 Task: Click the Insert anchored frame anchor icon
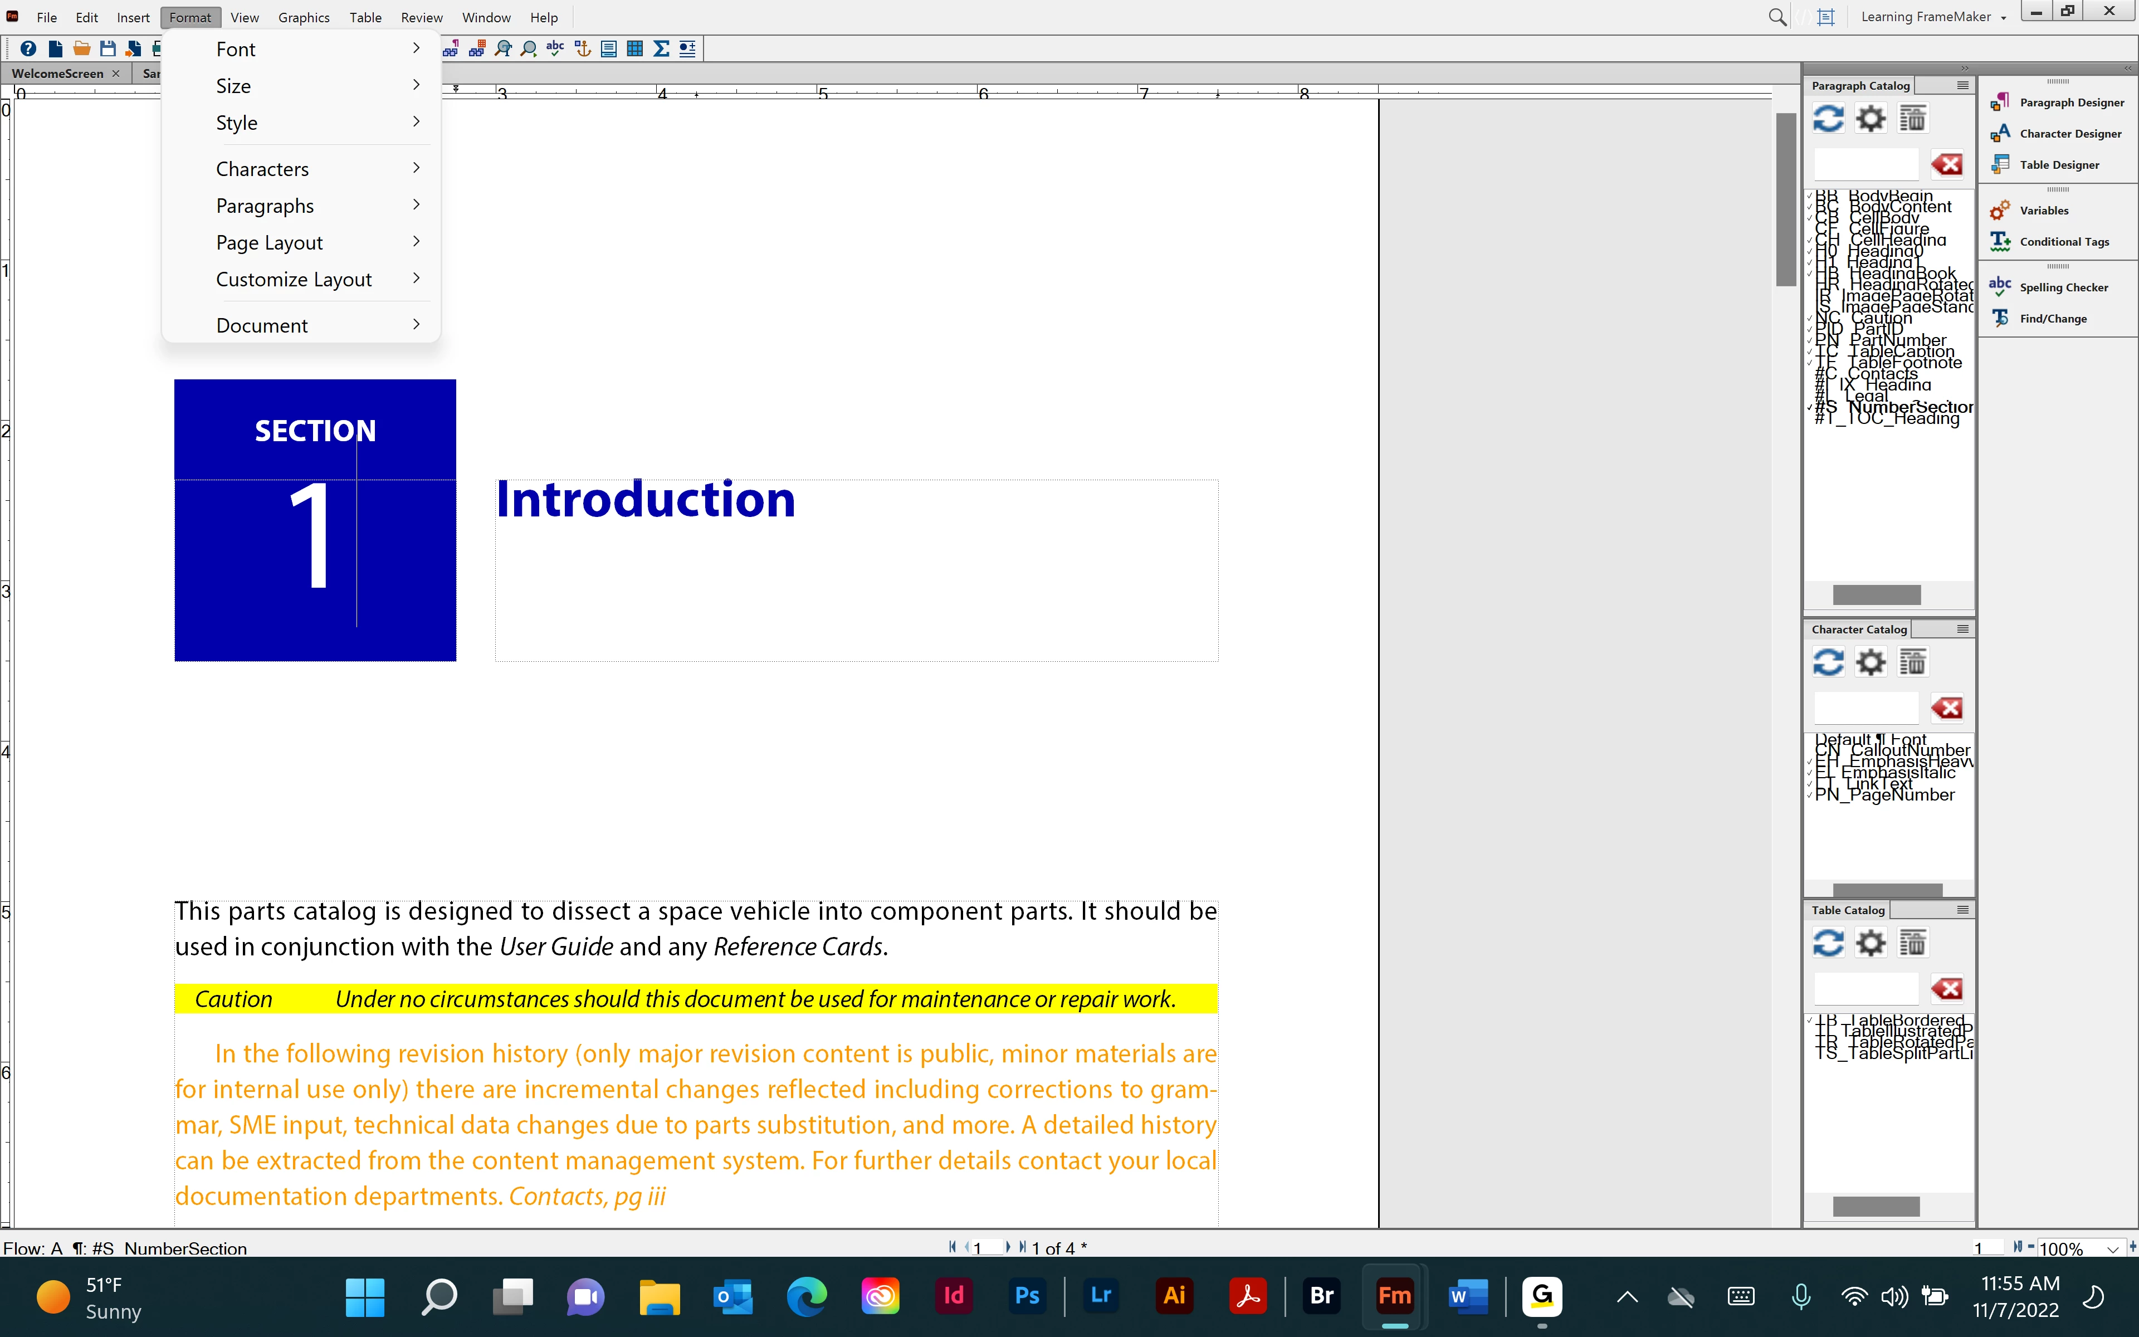[582, 48]
